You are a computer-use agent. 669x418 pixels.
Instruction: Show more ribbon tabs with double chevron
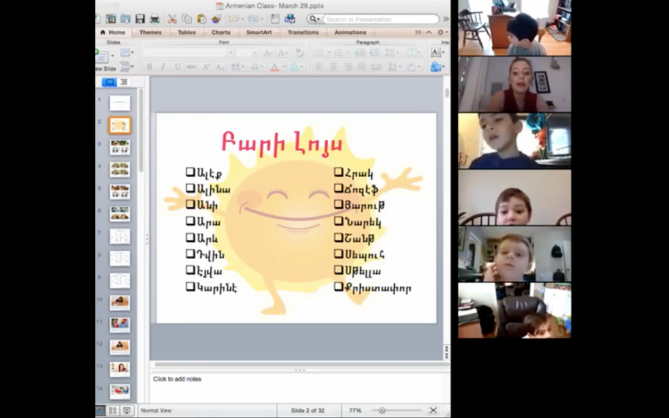coord(418,32)
